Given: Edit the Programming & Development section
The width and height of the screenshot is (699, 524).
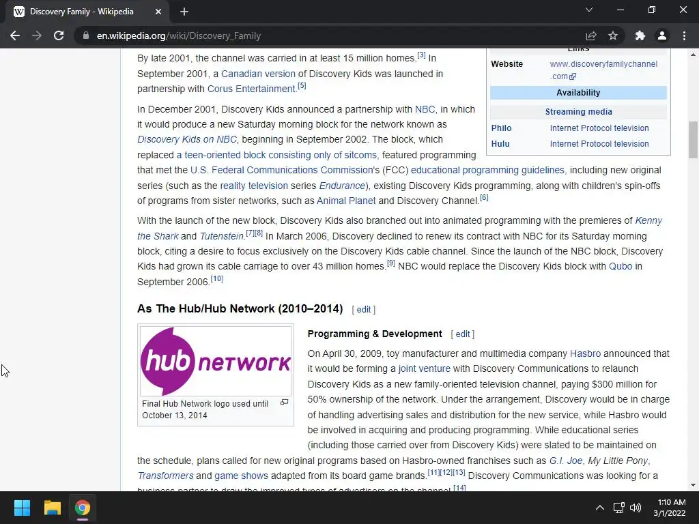Looking at the screenshot, I should [x=463, y=334].
